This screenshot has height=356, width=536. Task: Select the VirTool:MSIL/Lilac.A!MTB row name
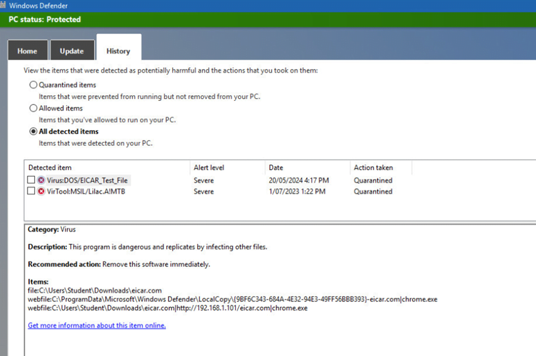coord(86,192)
